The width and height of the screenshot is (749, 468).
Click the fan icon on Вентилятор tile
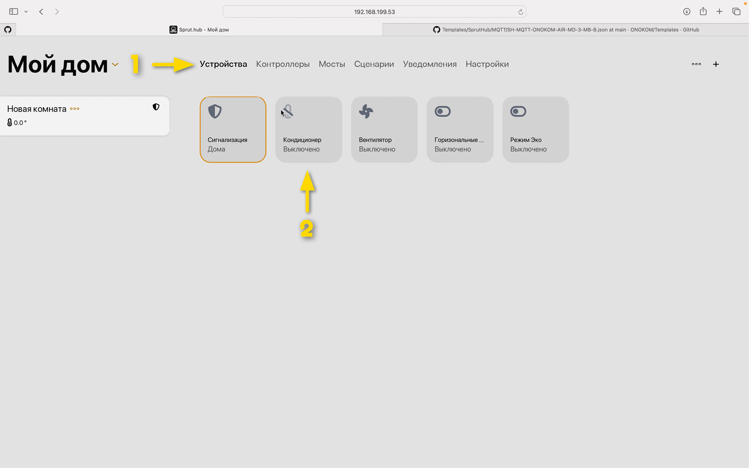[366, 111]
